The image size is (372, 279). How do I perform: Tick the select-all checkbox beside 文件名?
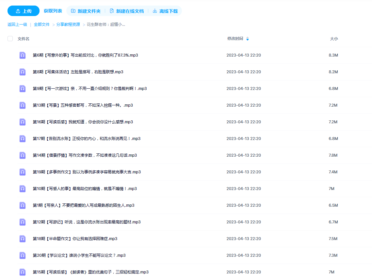[x=10, y=39]
